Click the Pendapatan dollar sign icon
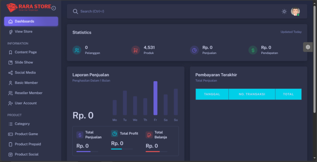The height and width of the screenshot is (162, 317). [253, 50]
